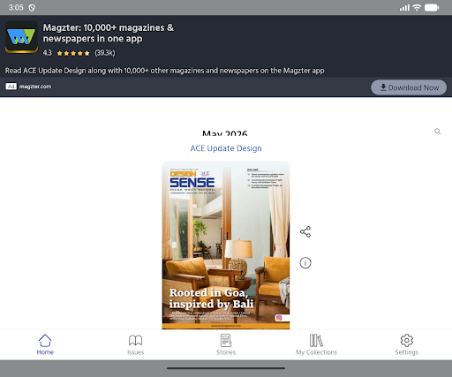Tap the Wi-Fi status icon

417,7
